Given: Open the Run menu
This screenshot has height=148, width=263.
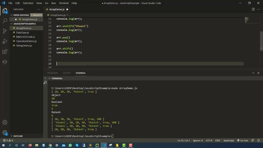Looking at the screenshot, I should click(x=53, y=3).
